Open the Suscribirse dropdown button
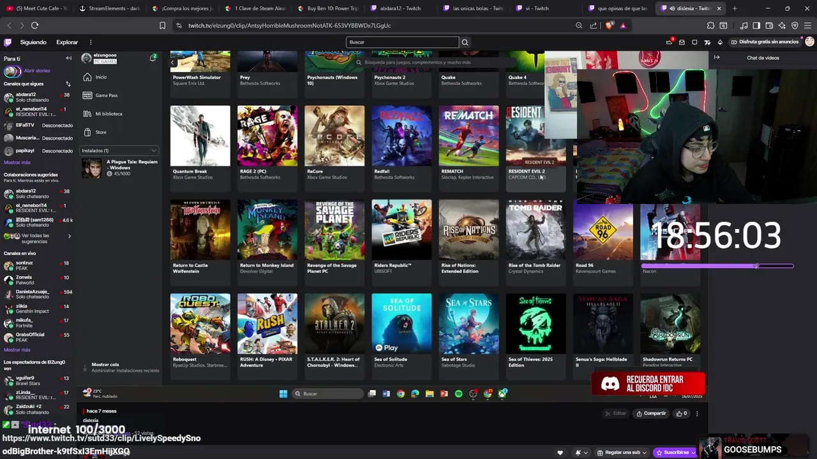Screen dimensions: 817x459 click(675, 453)
